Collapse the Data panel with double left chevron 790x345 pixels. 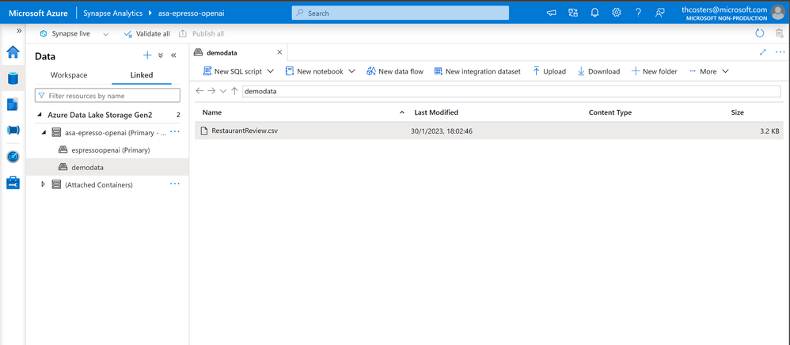coord(173,55)
